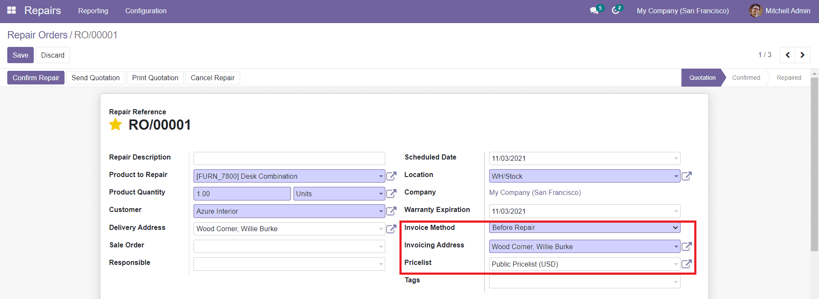This screenshot has width=819, height=299.
Task: Click the 1 / 3 pager counter
Action: coord(765,55)
